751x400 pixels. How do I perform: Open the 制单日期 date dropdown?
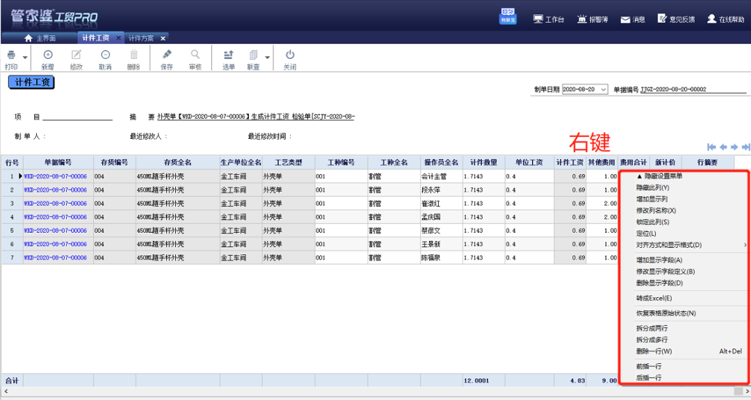coord(604,90)
